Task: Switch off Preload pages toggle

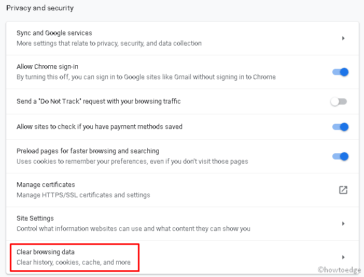Action: tap(340, 156)
